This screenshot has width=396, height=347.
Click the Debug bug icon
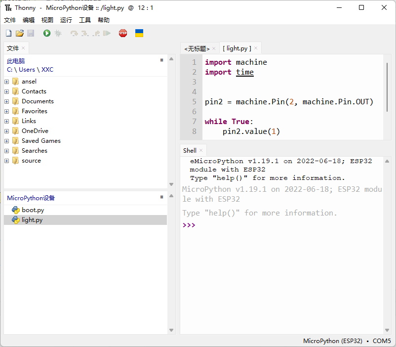pyautogui.click(x=58, y=33)
